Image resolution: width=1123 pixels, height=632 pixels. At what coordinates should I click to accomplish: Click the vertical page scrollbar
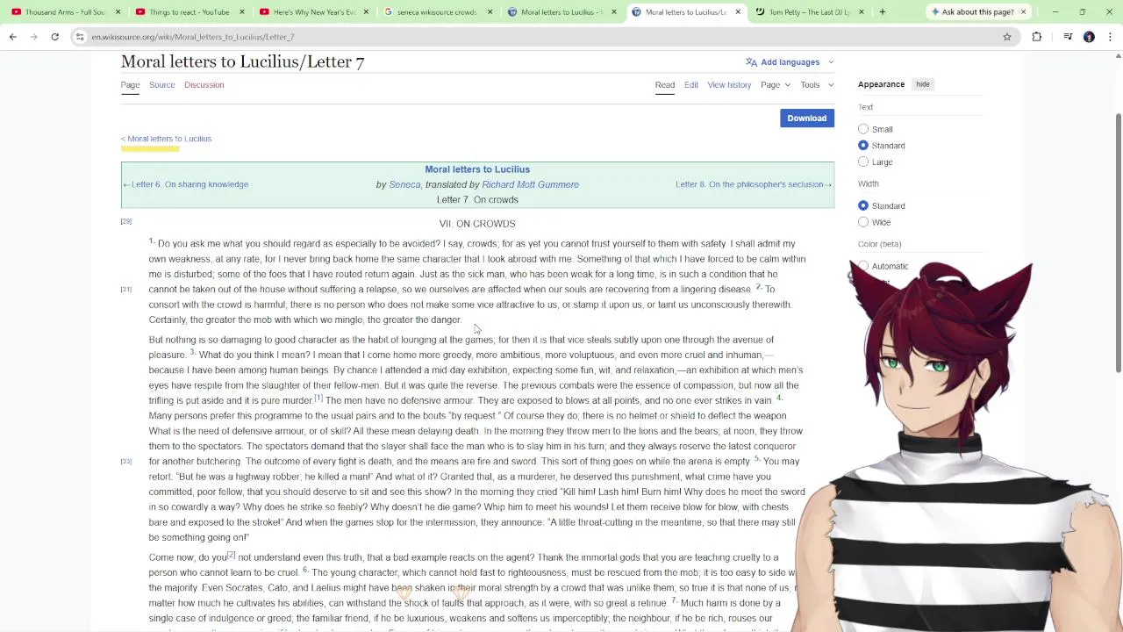coord(1118,241)
